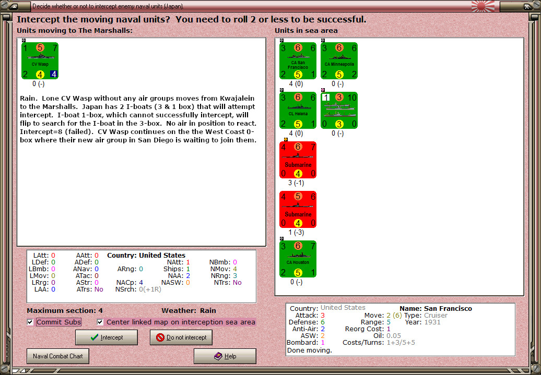Screen dimensions: 541x375
Task: Select the CA Houston cruiser counter
Action: [x=298, y=259]
